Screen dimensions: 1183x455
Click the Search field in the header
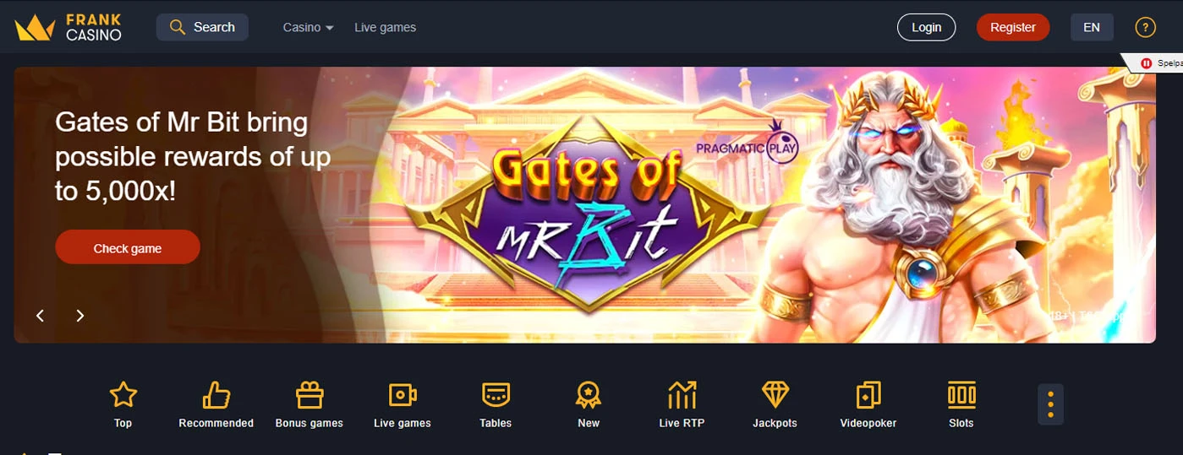pos(202,27)
